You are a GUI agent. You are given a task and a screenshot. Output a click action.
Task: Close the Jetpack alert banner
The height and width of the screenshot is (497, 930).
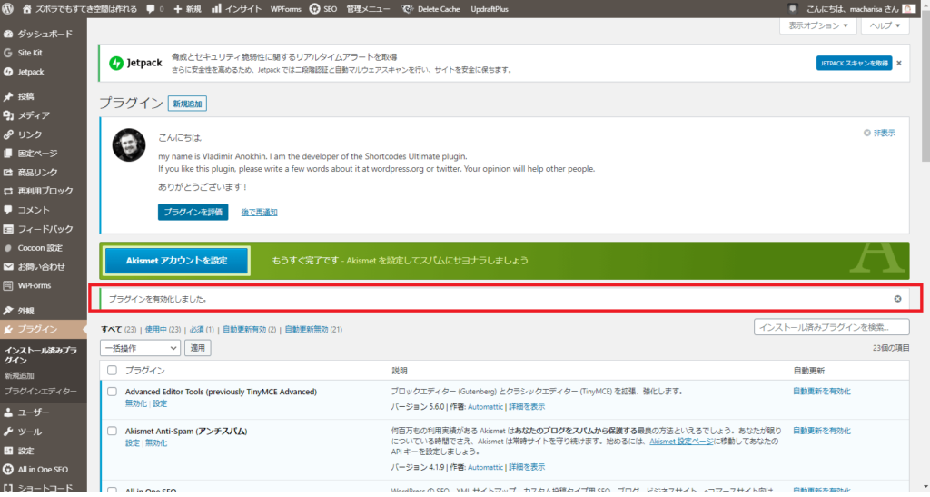[899, 63]
